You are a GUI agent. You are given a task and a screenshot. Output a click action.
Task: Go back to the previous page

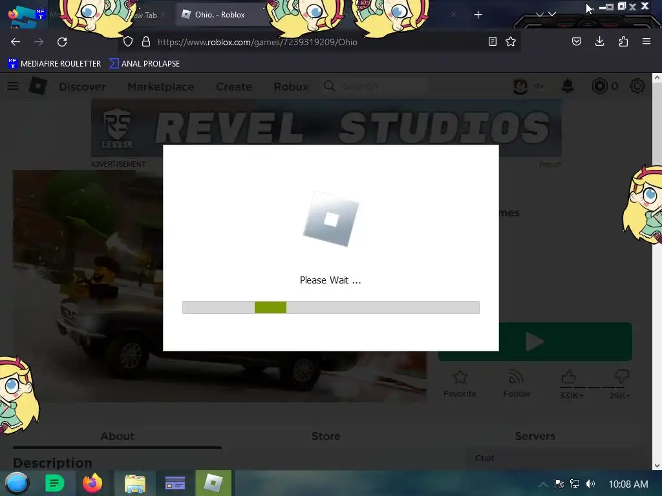point(16,42)
